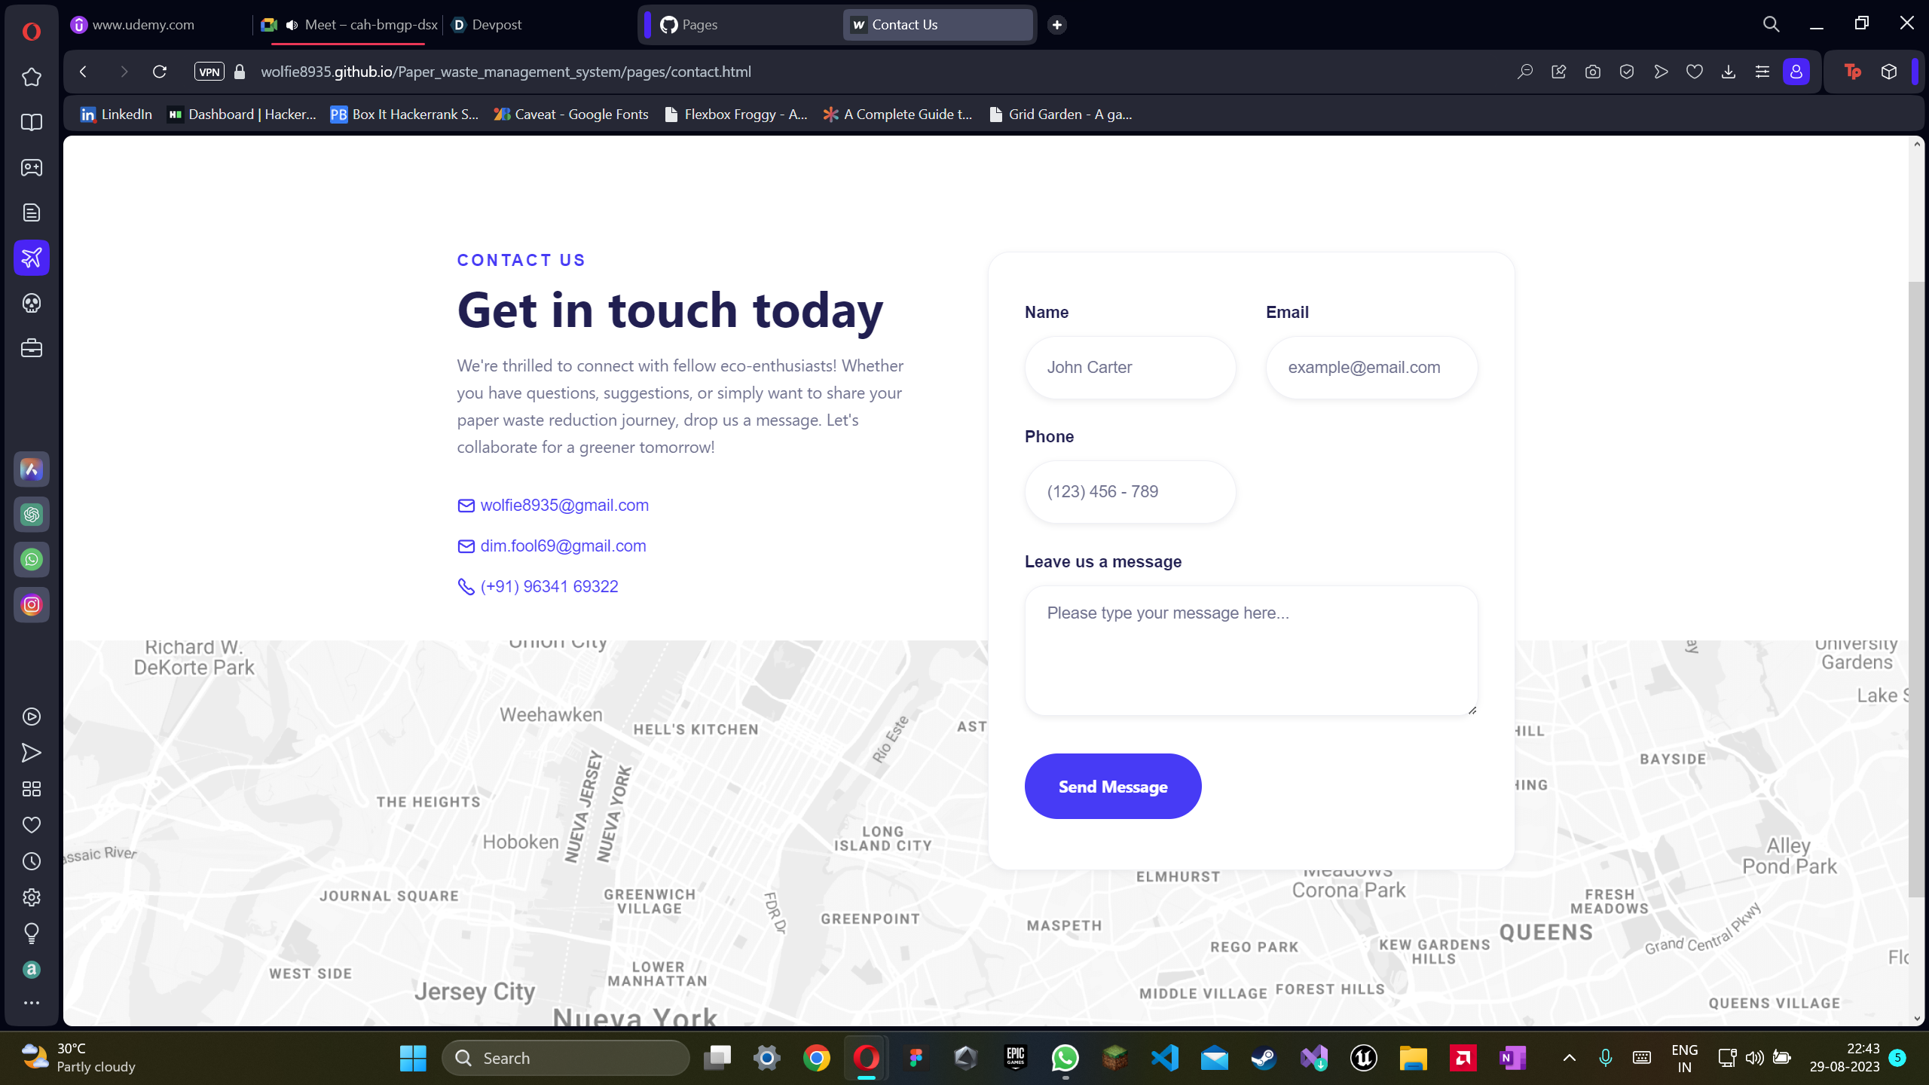Click the wolfie8935@gmail.com email link
This screenshot has width=1929, height=1085.
click(564, 505)
